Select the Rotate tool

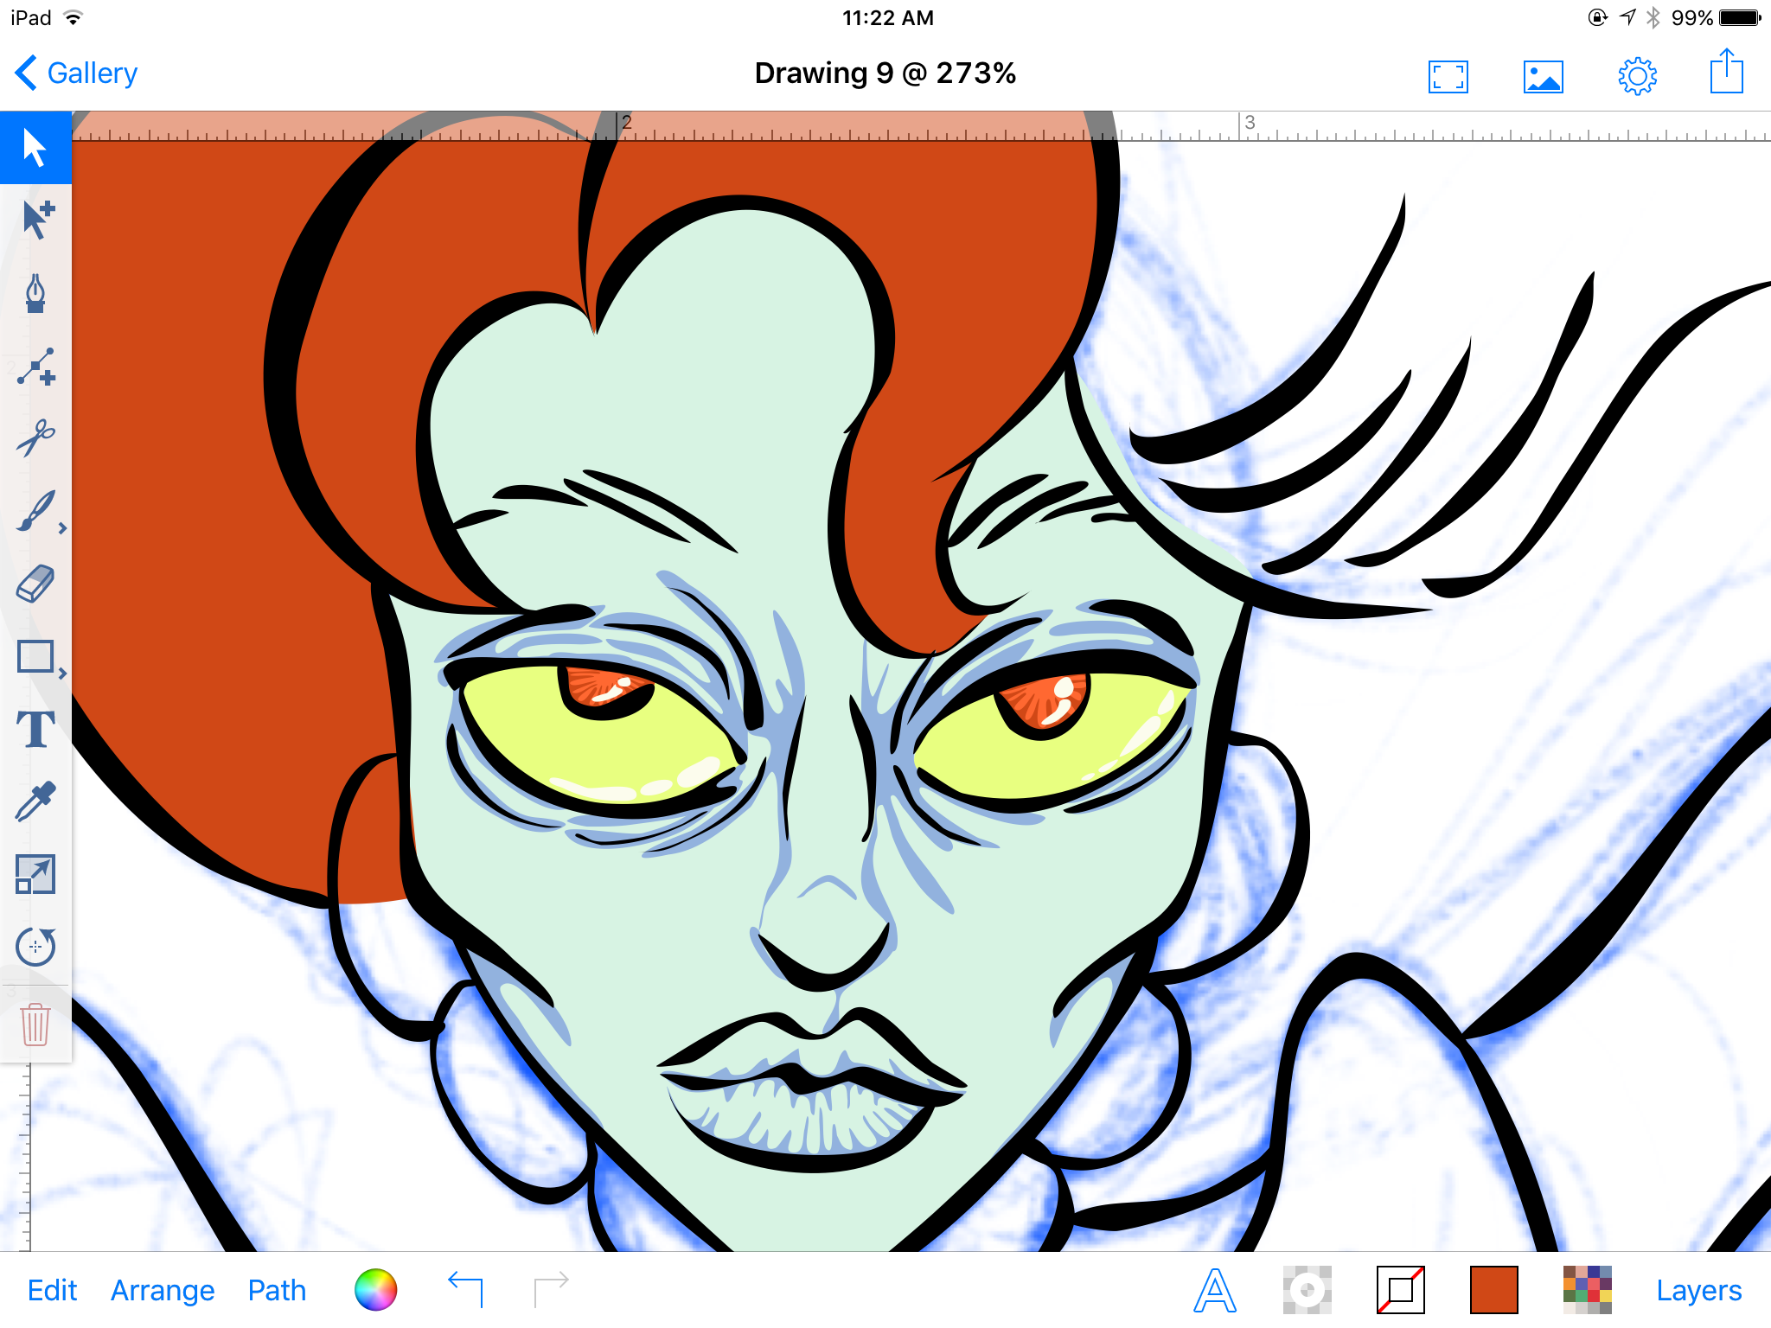coord(35,946)
